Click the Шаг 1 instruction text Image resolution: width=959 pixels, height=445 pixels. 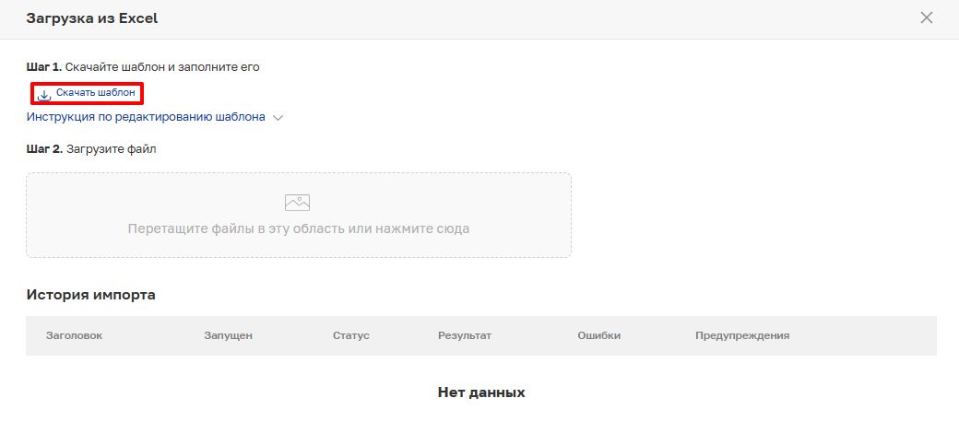click(143, 67)
